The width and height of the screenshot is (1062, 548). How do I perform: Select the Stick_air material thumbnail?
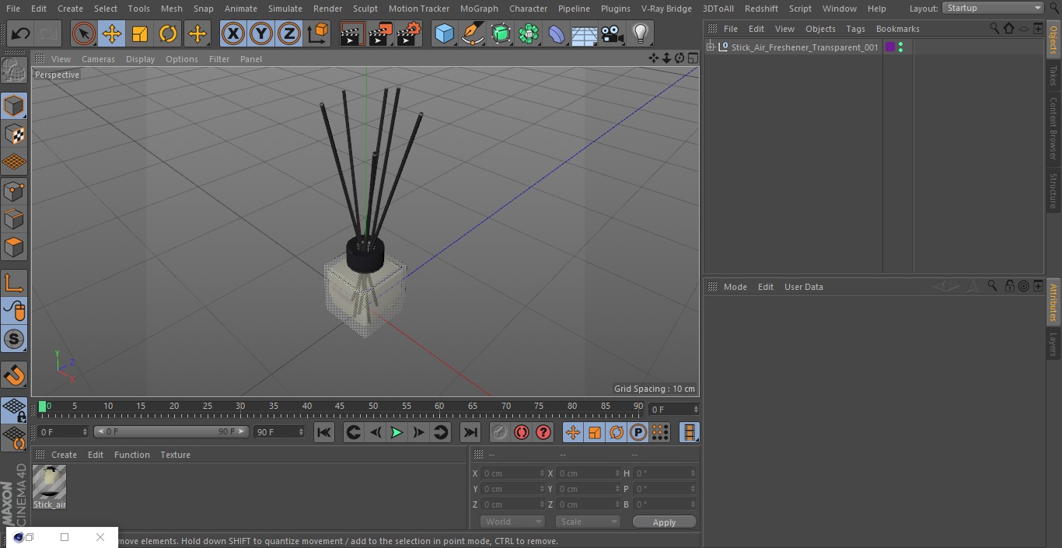tap(49, 482)
